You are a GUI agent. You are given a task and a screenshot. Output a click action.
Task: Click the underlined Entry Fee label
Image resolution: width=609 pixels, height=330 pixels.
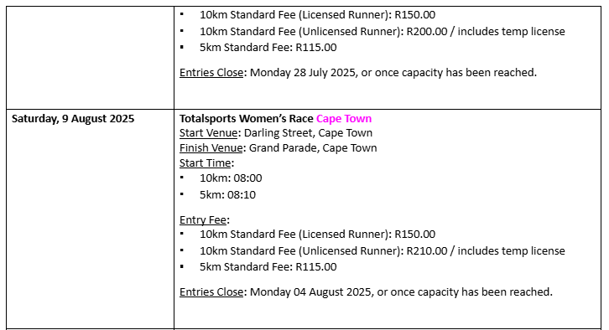point(203,220)
